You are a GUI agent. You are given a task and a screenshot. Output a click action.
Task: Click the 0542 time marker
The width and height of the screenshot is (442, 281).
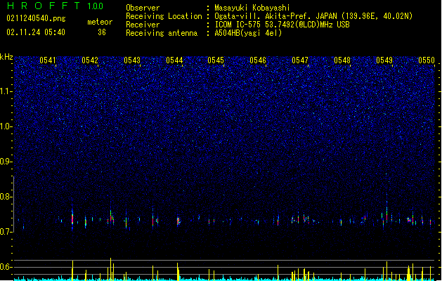[x=90, y=60]
